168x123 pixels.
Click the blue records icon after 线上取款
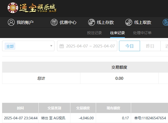pyautogui.click(x=165, y=22)
